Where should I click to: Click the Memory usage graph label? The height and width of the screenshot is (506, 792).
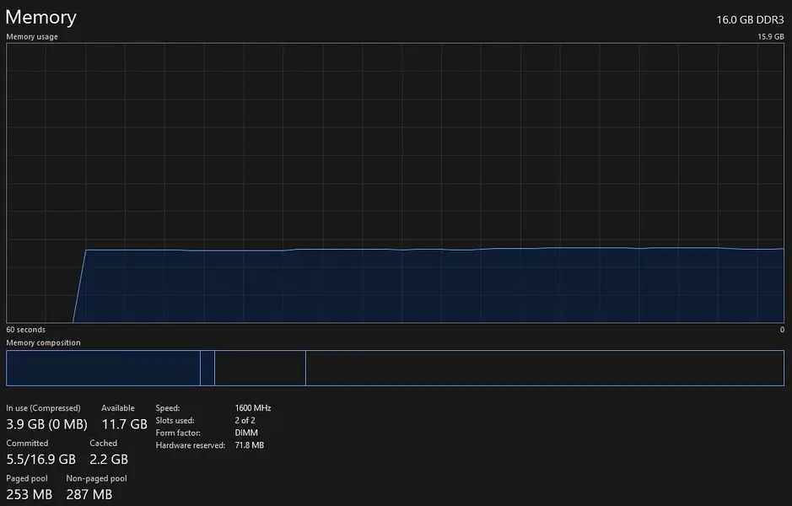click(32, 37)
